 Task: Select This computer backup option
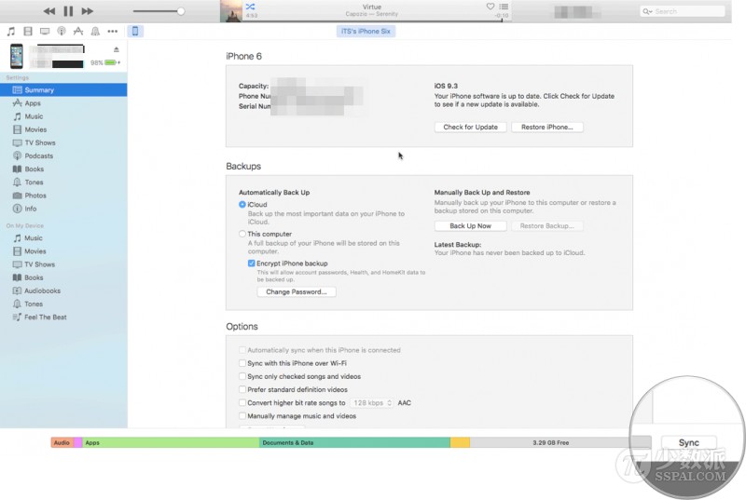tap(242, 234)
